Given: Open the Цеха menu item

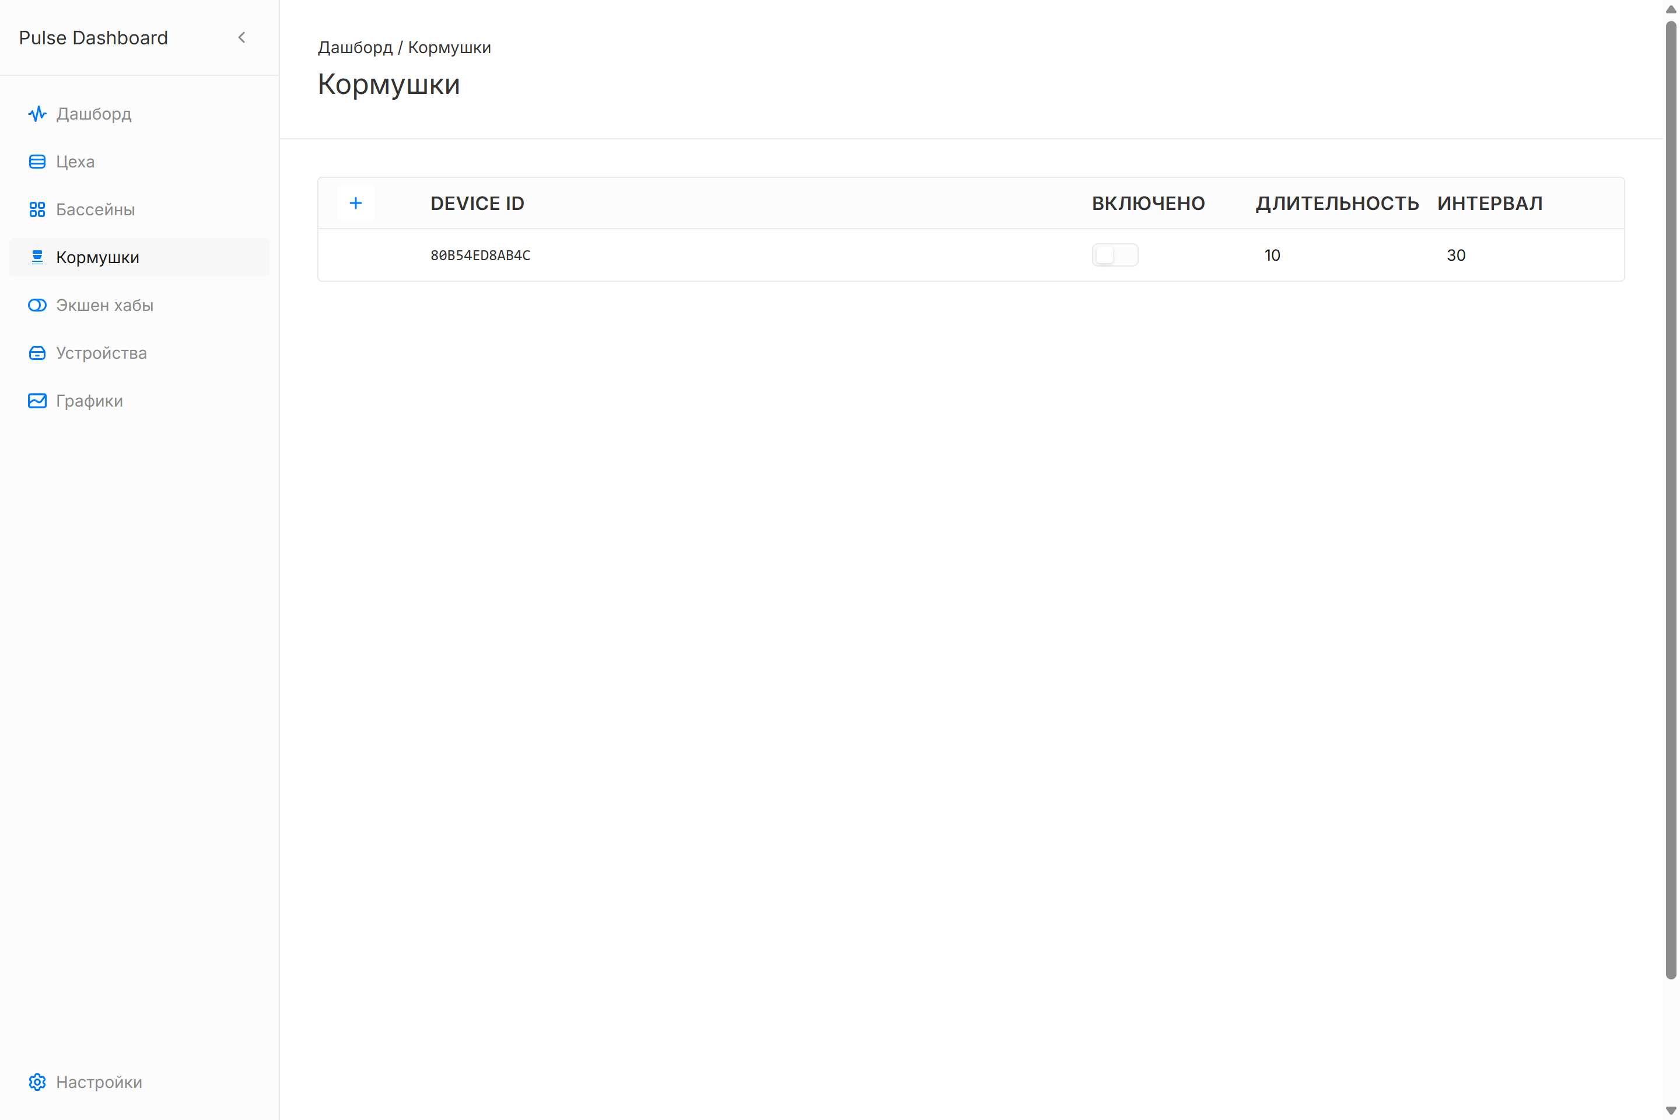Looking at the screenshot, I should coord(139,162).
